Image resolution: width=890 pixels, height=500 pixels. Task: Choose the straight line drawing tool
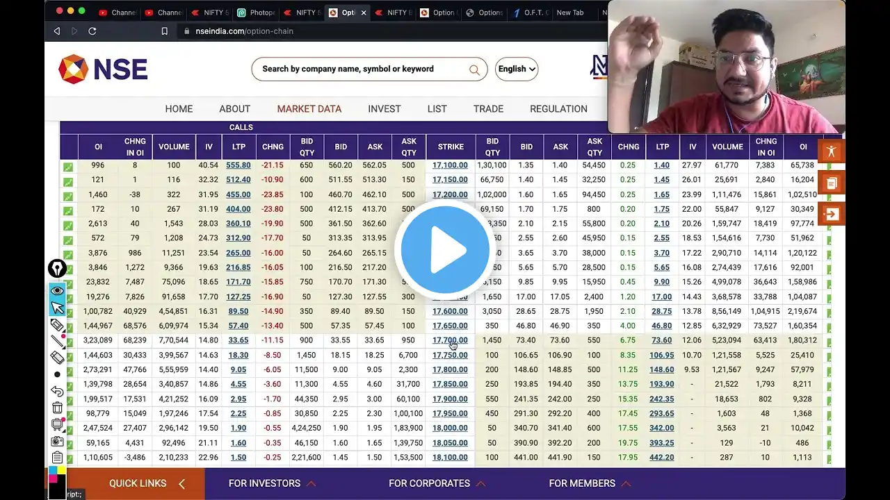tap(57, 341)
